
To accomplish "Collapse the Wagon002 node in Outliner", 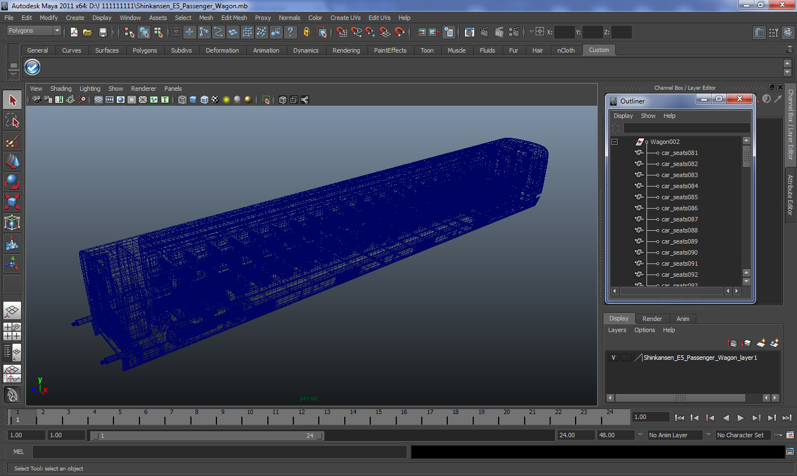I will click(x=614, y=142).
